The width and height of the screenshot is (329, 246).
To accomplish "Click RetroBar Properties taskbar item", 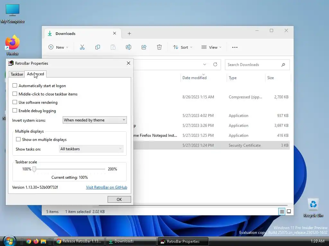I will [183, 241].
